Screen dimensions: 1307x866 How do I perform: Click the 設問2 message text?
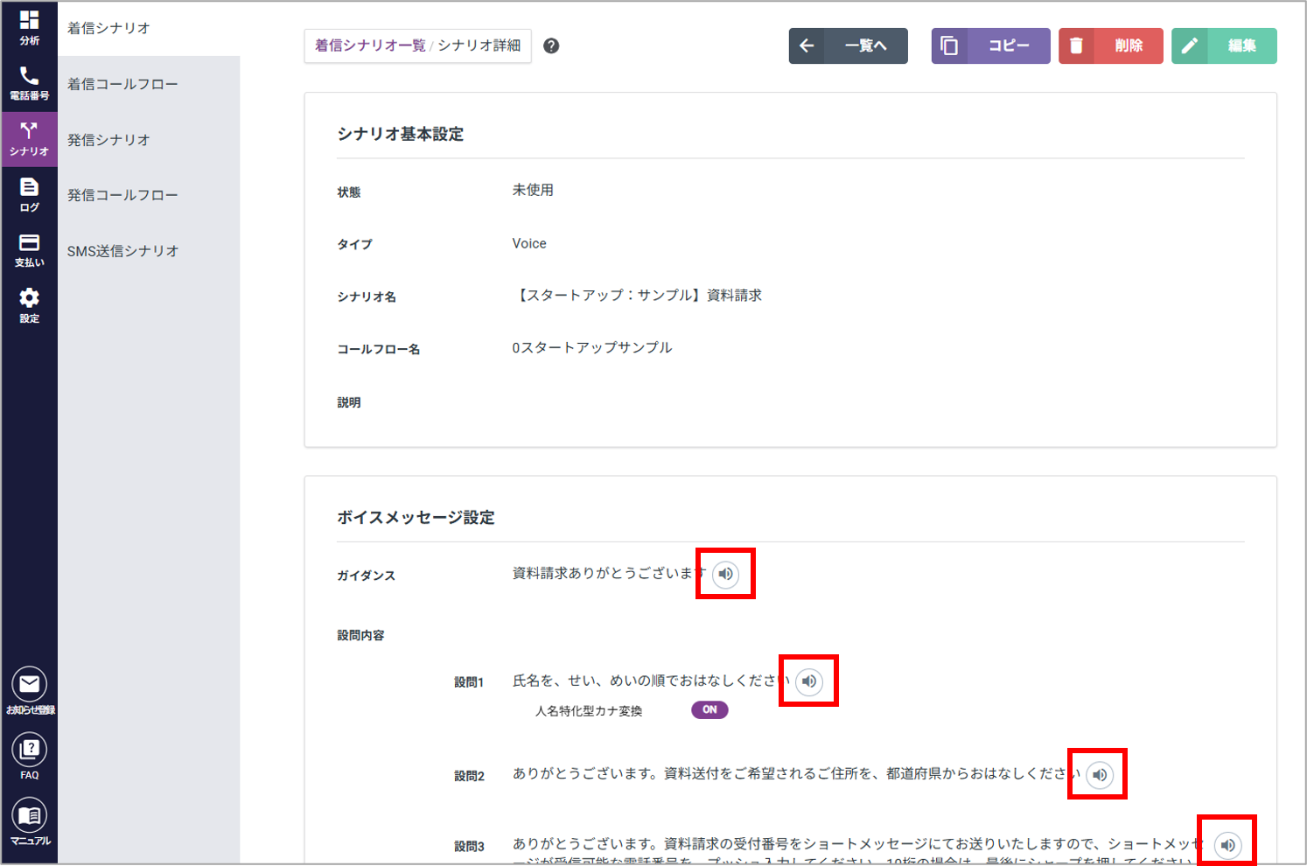(796, 773)
